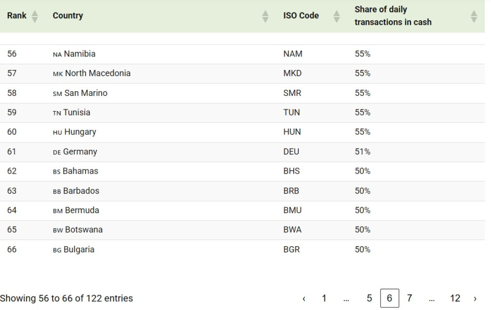Viewport: 491px width, 310px height.
Task: Click the Rank column header
Action: tap(17, 16)
